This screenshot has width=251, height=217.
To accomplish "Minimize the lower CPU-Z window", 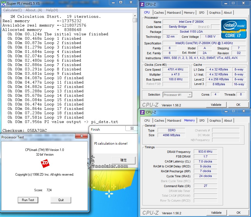I will (226, 111).
